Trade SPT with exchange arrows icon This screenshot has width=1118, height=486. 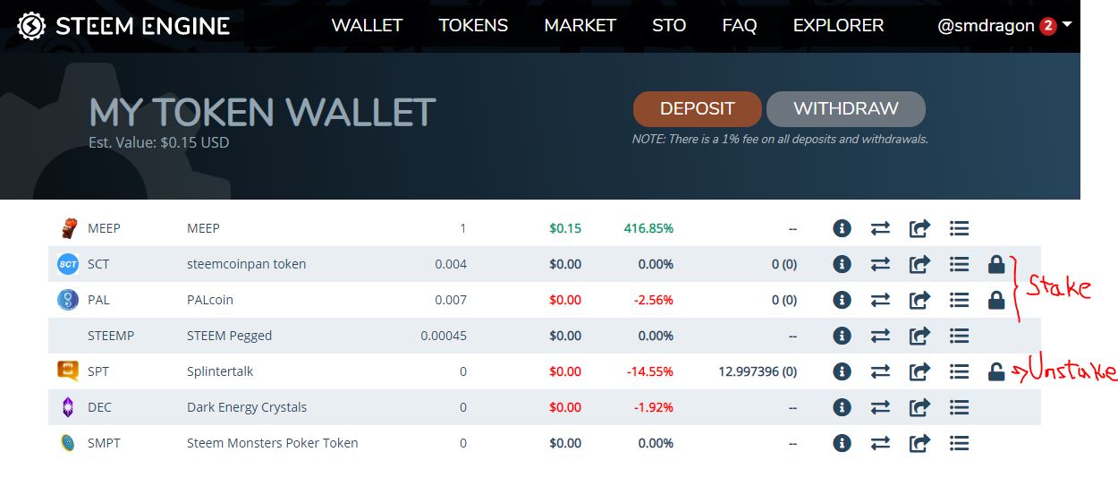click(x=880, y=371)
